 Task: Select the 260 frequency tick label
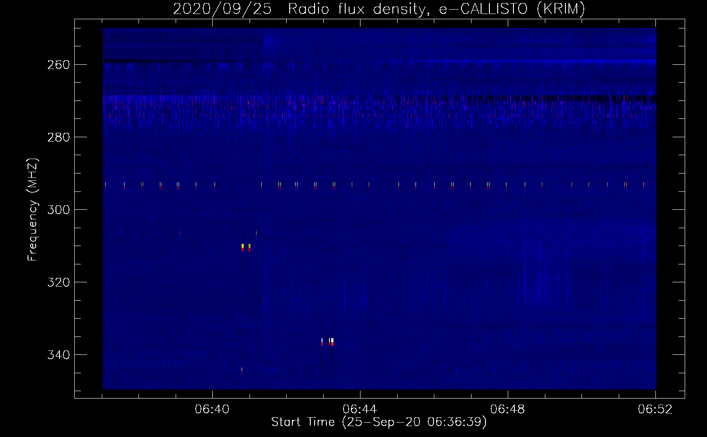(59, 65)
